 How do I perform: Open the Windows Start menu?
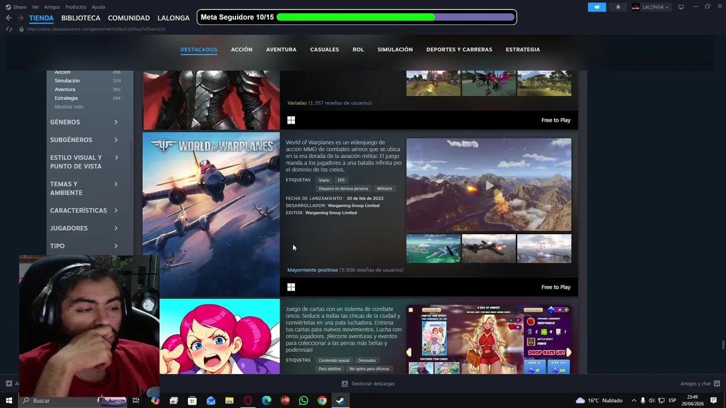9,401
